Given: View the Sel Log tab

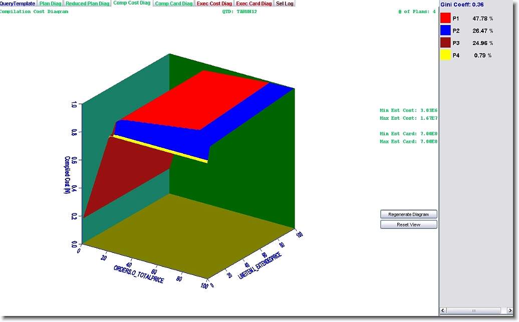Looking at the screenshot, I should coord(285,4).
